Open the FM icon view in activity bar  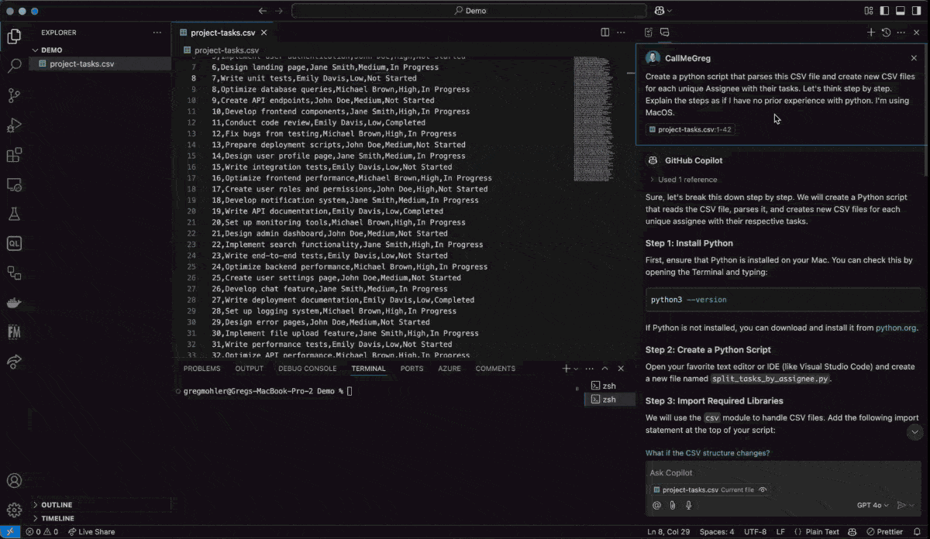point(14,331)
